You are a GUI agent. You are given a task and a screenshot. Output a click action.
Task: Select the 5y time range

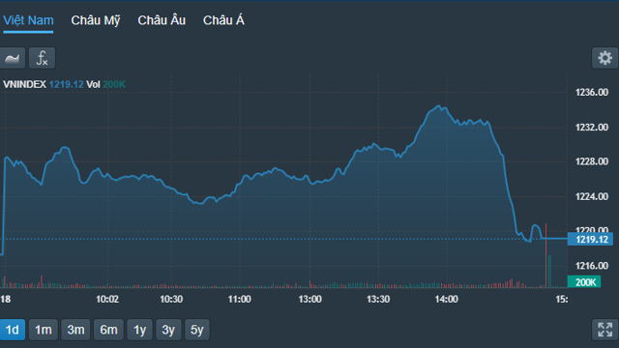point(197,330)
